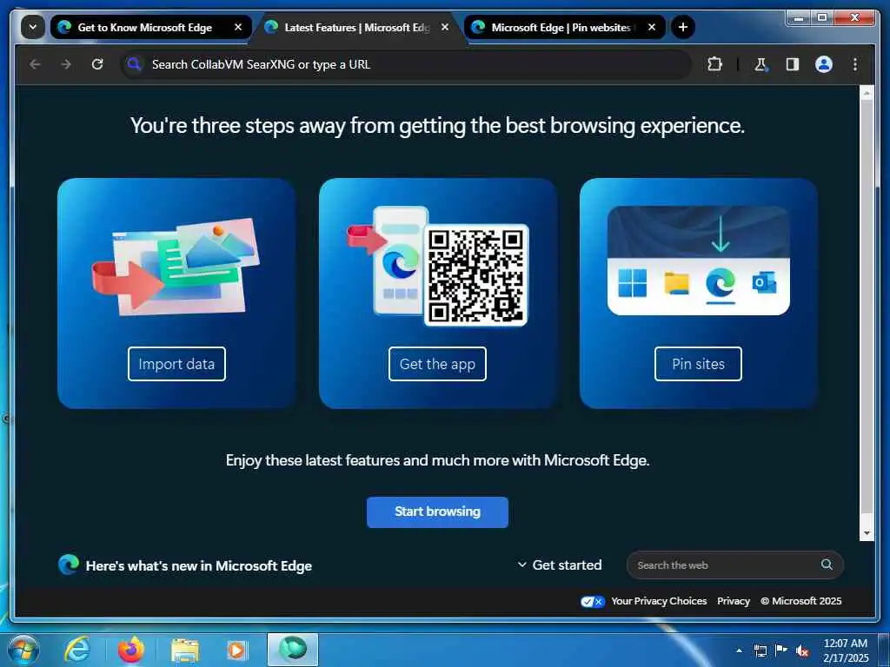Open the Extensions puzzle icon
The image size is (890, 667).
click(715, 64)
